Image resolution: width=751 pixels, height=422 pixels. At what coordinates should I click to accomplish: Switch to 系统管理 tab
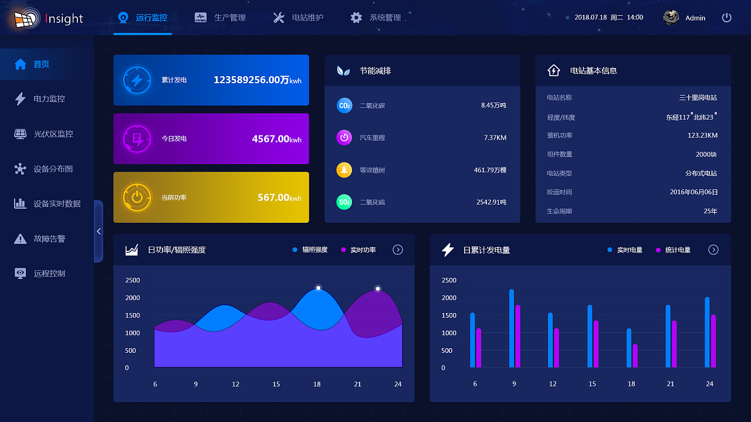pos(375,18)
